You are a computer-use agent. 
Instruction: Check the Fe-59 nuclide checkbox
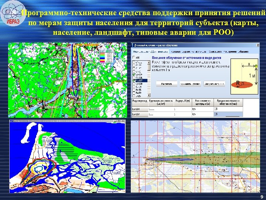coord(134,93)
